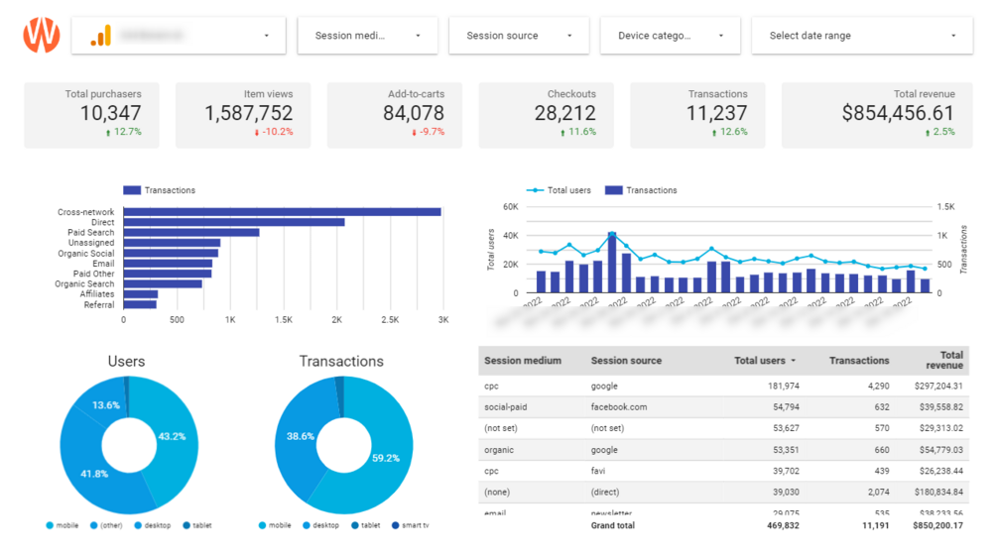Click the organic medium cell
The width and height of the screenshot is (997, 555).
coord(498,450)
